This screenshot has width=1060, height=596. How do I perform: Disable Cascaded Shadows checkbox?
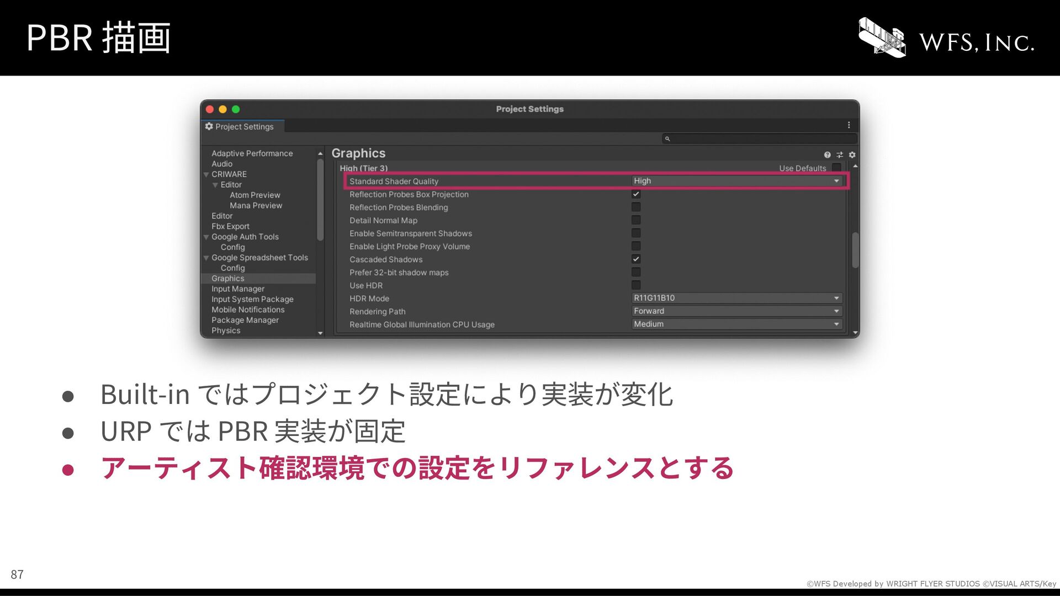(x=636, y=259)
